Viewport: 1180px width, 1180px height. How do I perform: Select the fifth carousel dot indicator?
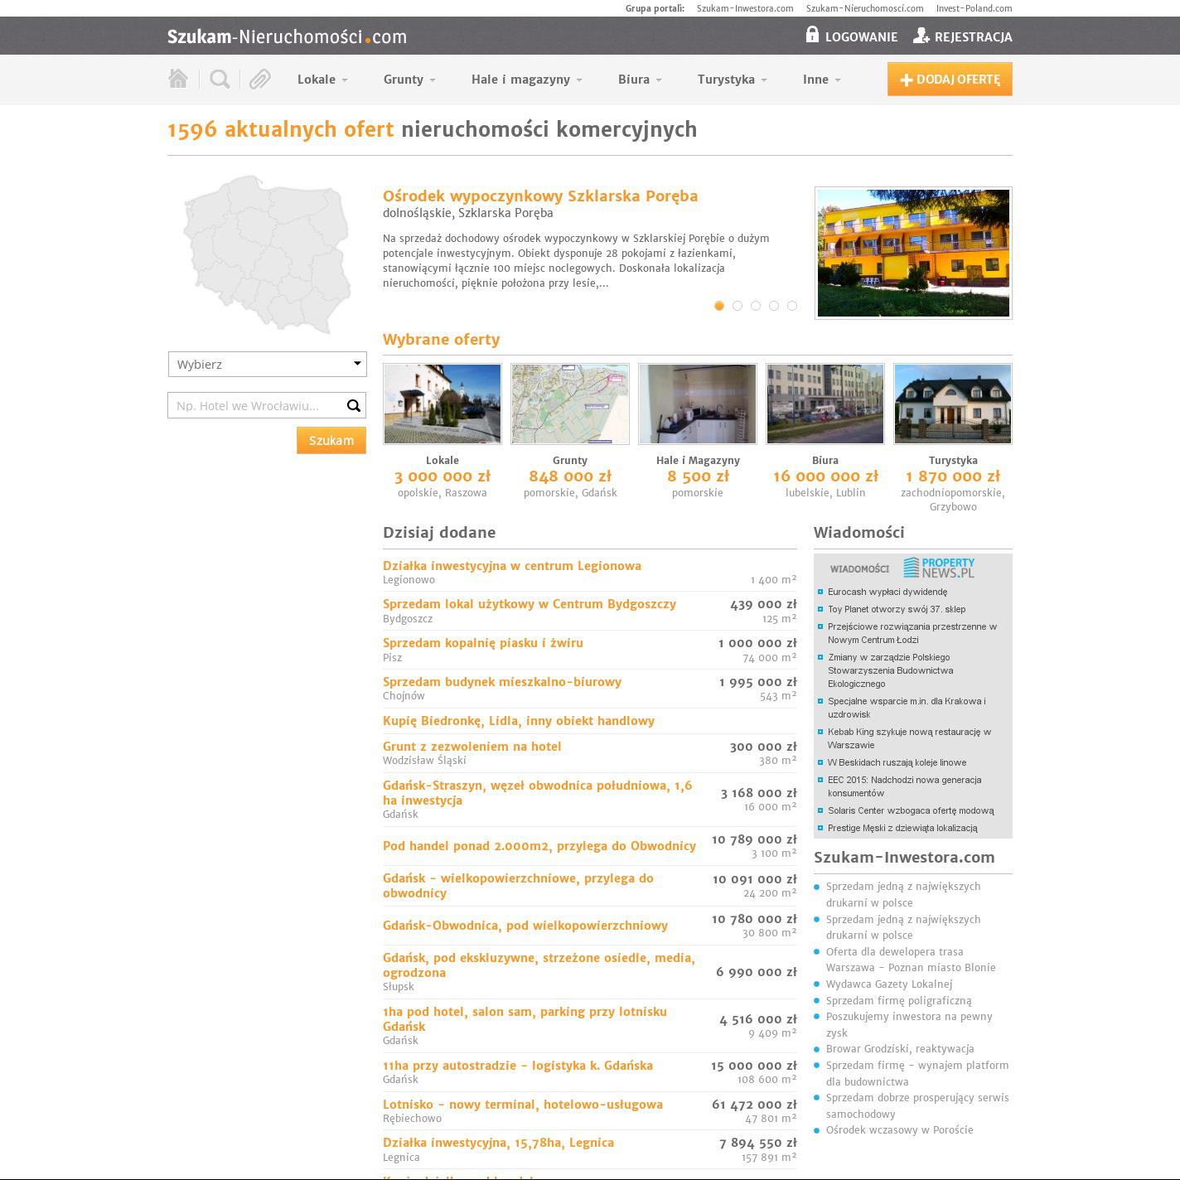tap(792, 306)
